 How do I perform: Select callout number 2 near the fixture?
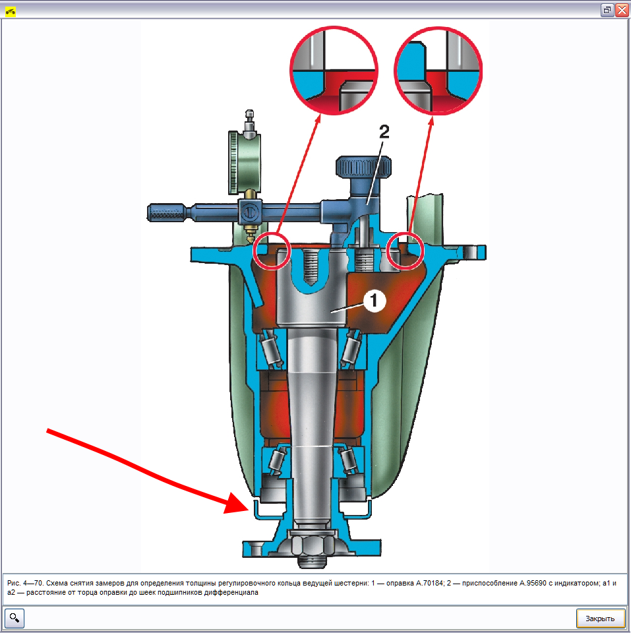384,132
